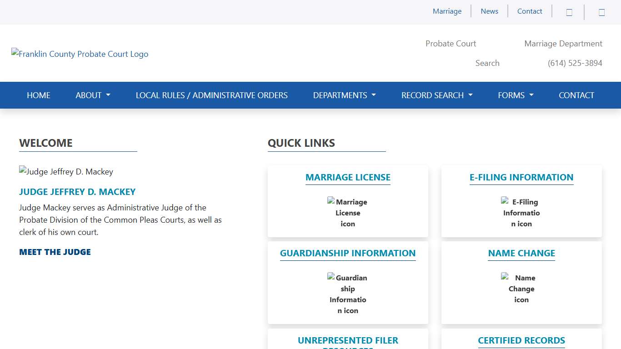This screenshot has height=349, width=621.
Task: Expand the Record Search dropdown
Action: [x=436, y=95]
